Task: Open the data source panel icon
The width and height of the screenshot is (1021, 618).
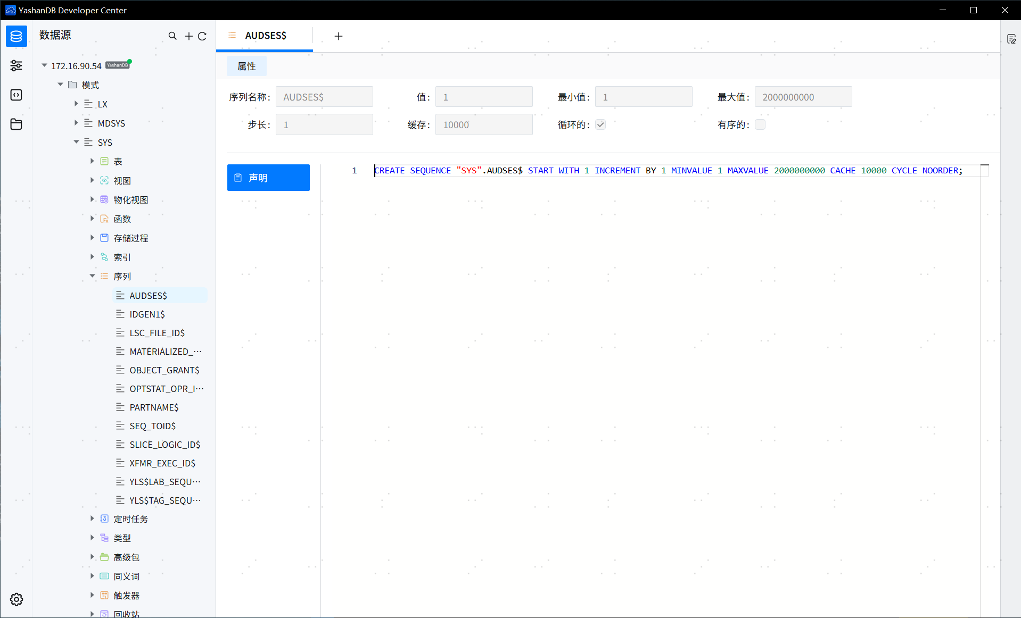Action: pos(16,36)
